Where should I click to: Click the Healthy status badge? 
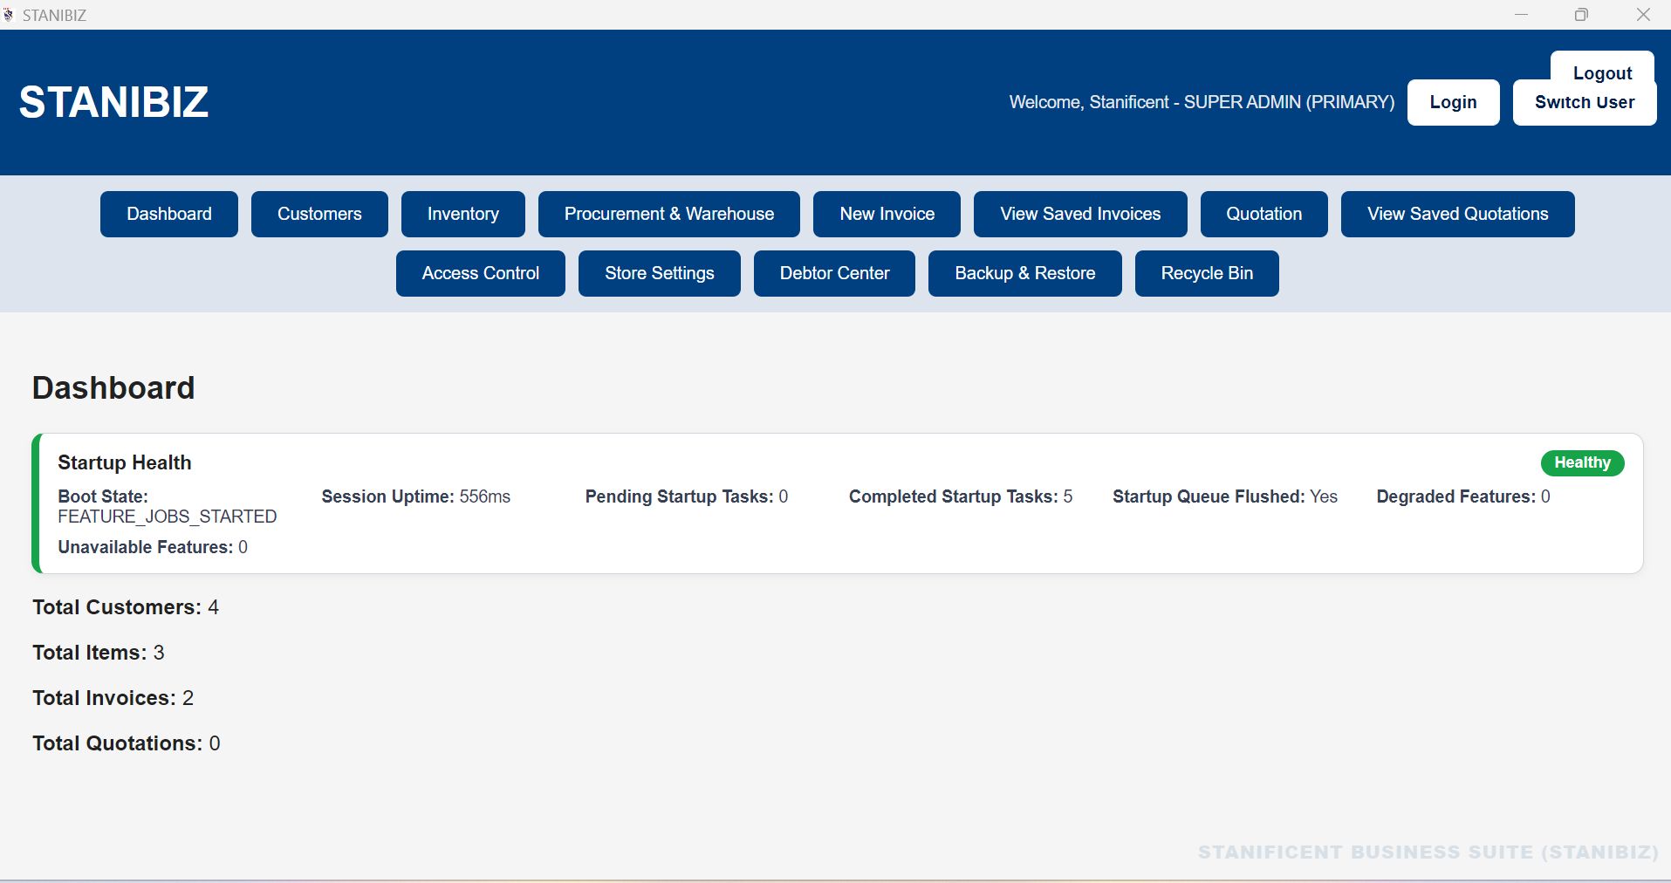tap(1582, 462)
